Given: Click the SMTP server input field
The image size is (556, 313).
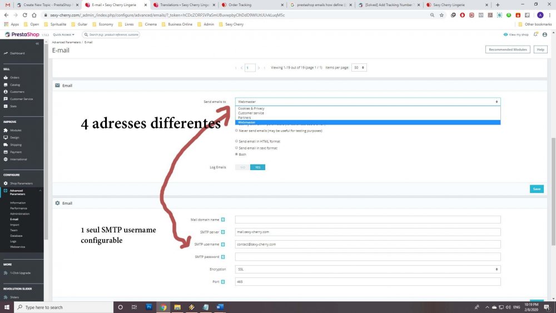Looking at the screenshot, I should 368,232.
